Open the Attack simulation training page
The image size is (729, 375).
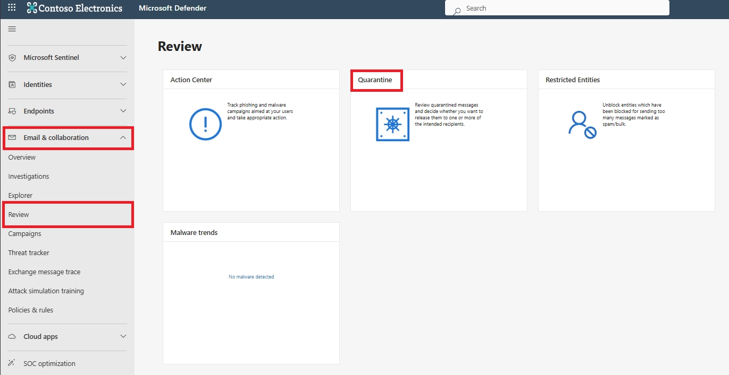point(46,290)
